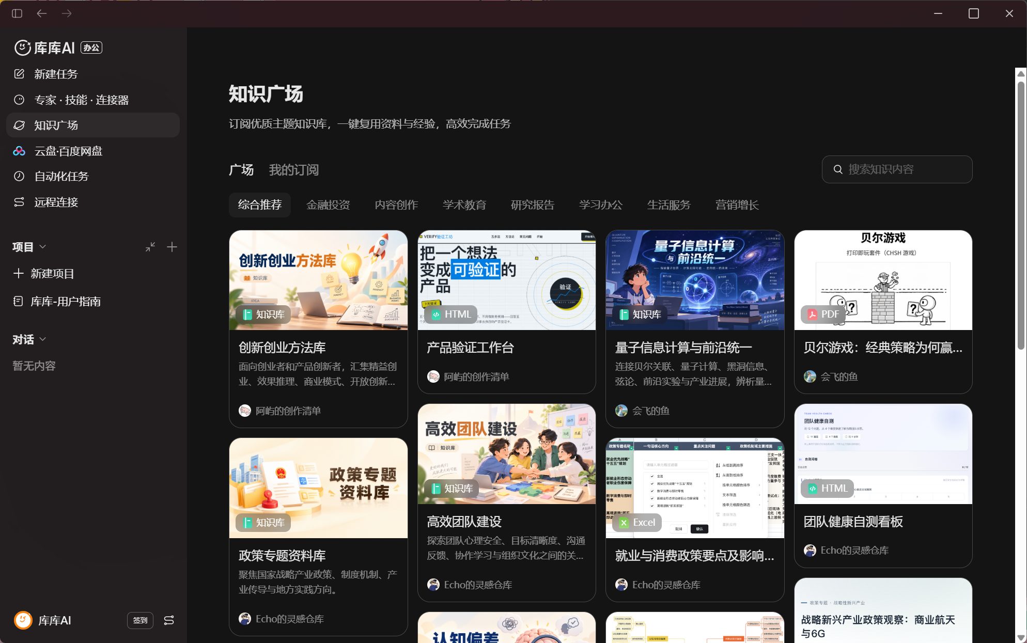
Task: Select the 营销增长 category
Action: [x=737, y=205]
